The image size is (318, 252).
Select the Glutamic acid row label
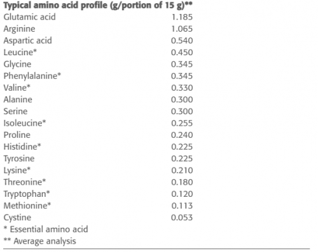30,17
